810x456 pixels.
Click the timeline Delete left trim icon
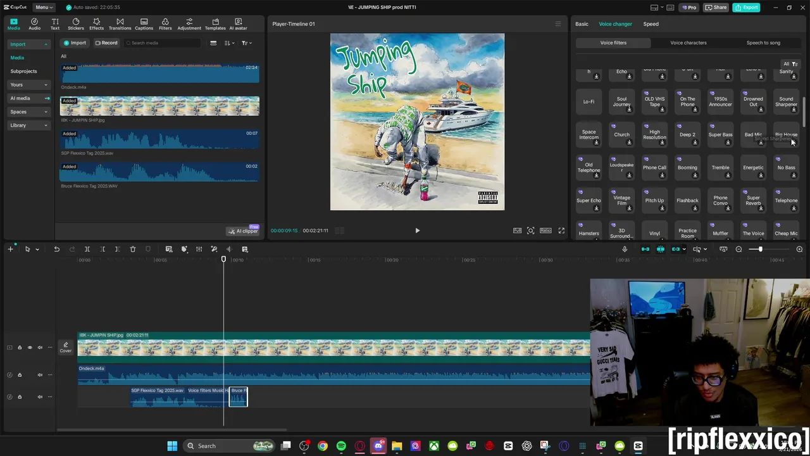103,249
